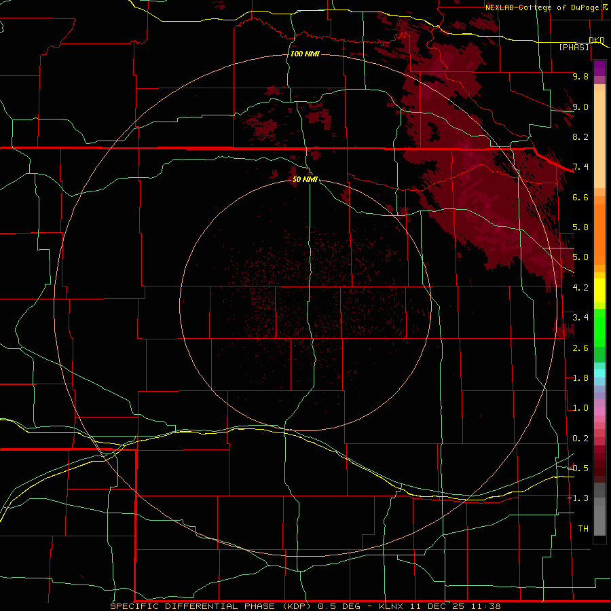Image resolution: width=611 pixels, height=611 pixels.
Task: Click the 3.4 scale value
Action: [x=580, y=318]
